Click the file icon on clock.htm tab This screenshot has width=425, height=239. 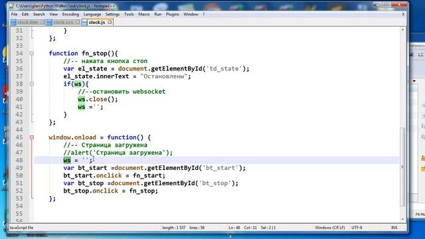(x=13, y=22)
